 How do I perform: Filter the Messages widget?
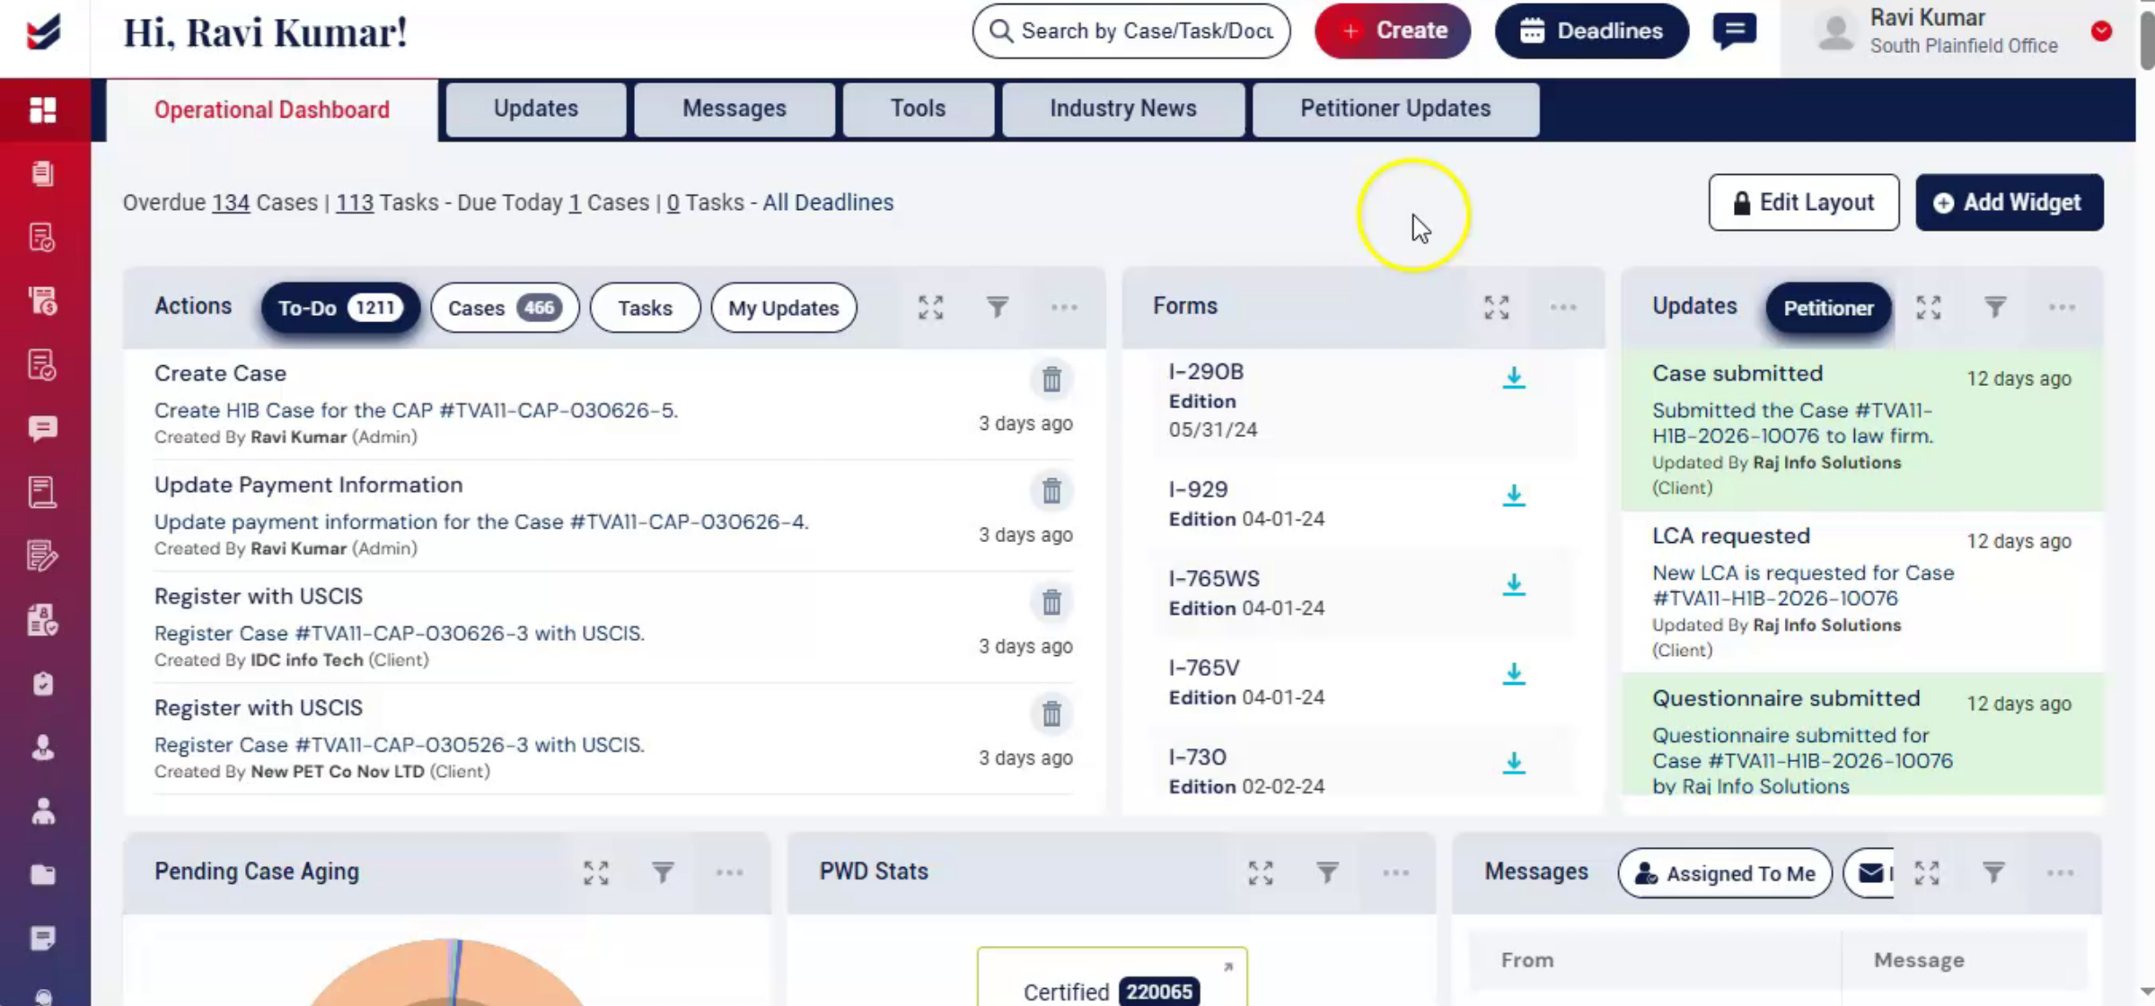click(1993, 872)
